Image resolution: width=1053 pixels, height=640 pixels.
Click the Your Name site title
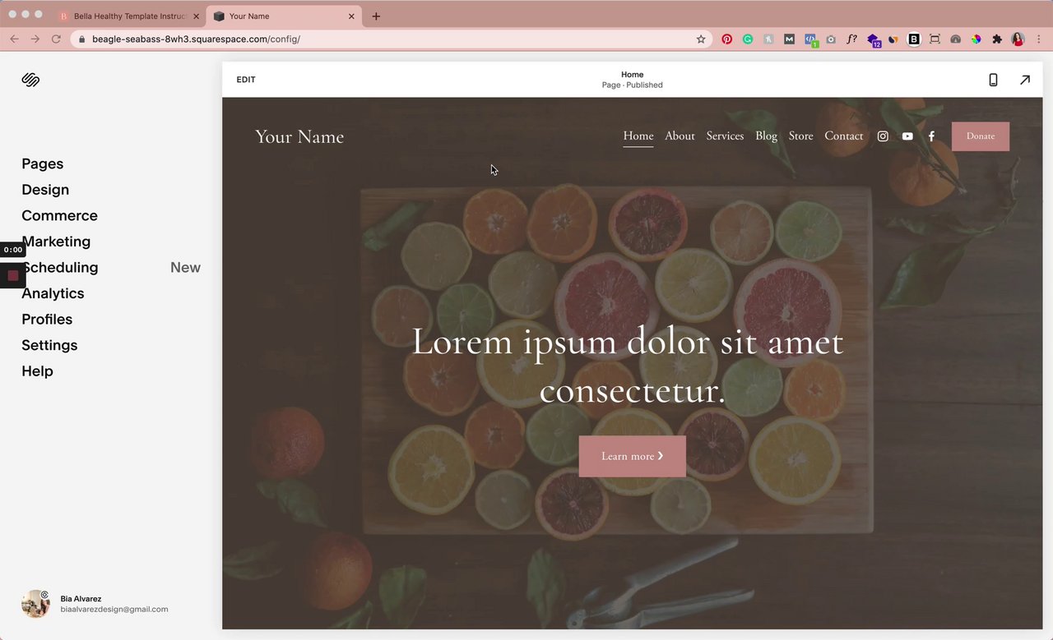pyautogui.click(x=299, y=136)
